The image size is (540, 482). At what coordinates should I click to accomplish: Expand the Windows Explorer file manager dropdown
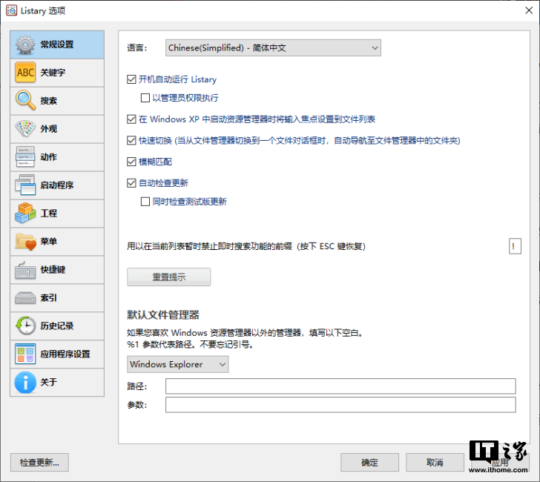(178, 365)
